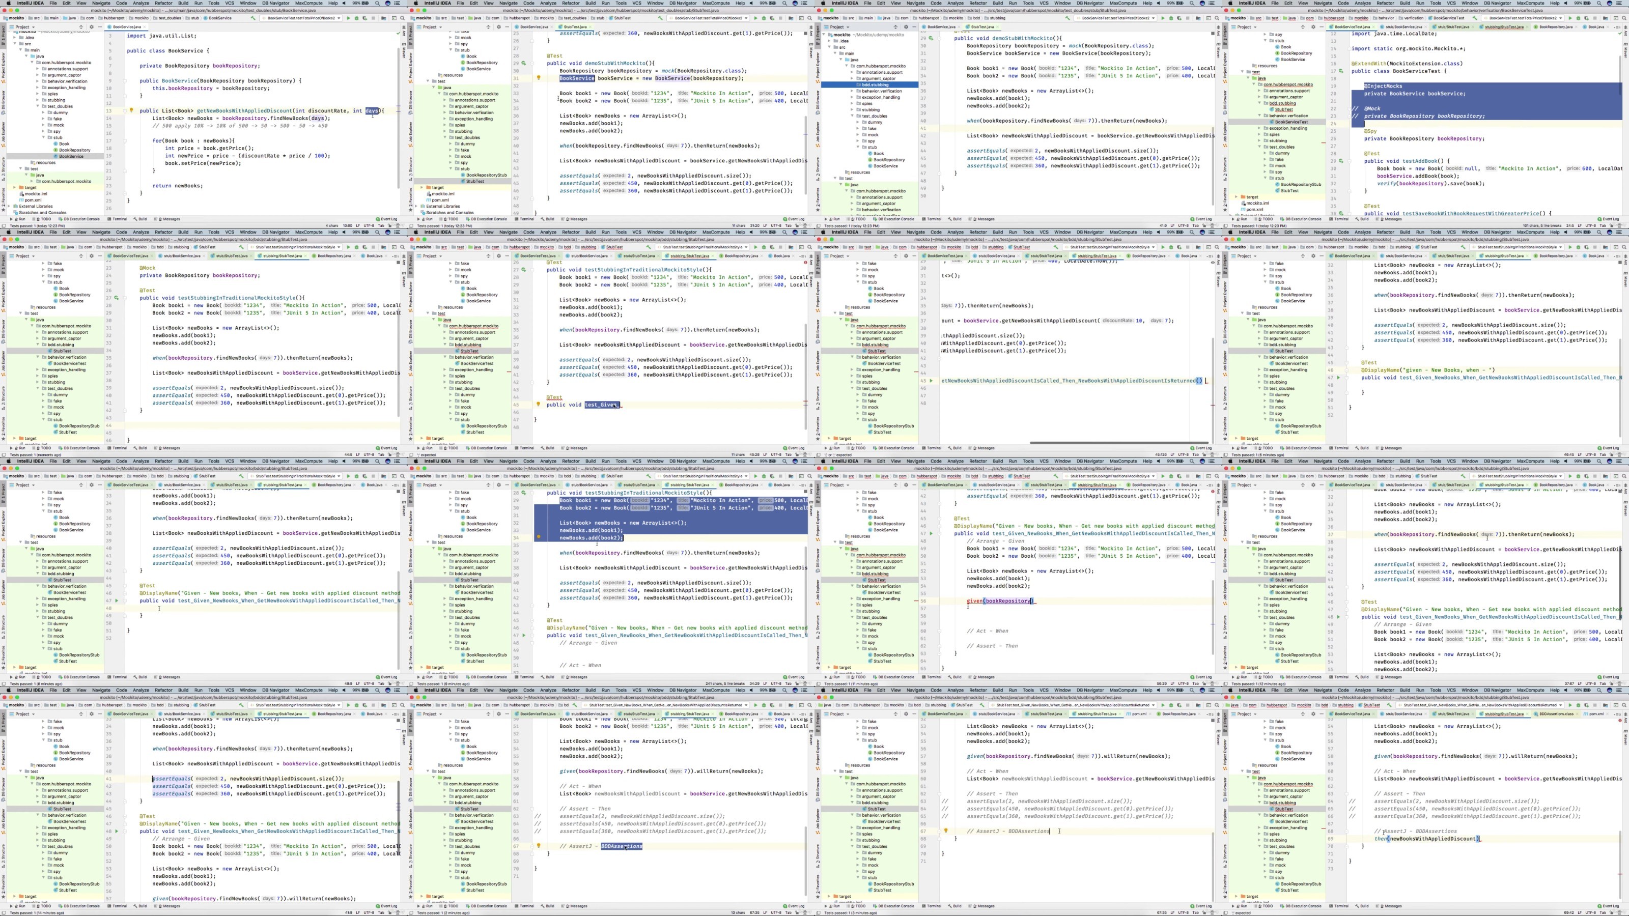Viewport: 1629px width, 916px height.
Task: Click Run with Coverage icon in BookService.java window
Action: (366, 18)
